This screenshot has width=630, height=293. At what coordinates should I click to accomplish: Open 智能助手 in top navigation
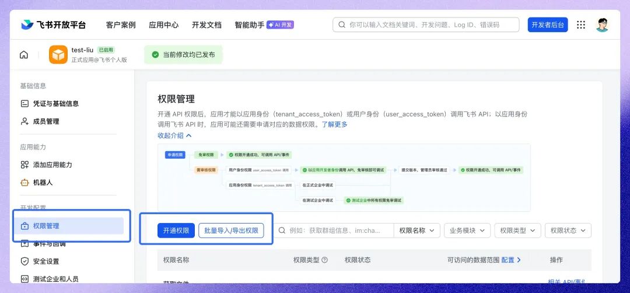pyautogui.click(x=250, y=25)
